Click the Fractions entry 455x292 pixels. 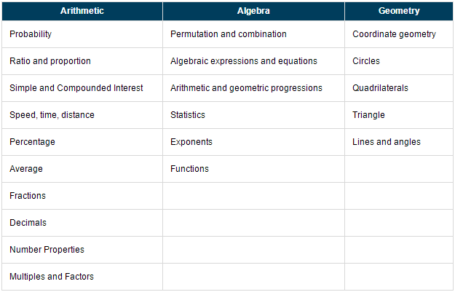point(28,196)
